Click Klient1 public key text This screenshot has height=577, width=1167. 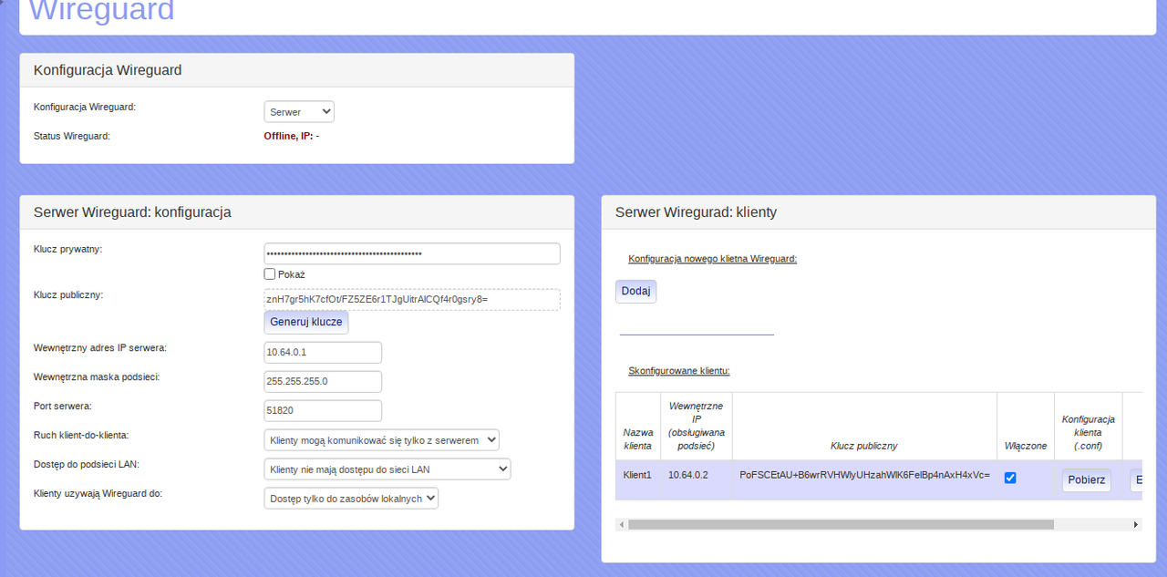[864, 475]
